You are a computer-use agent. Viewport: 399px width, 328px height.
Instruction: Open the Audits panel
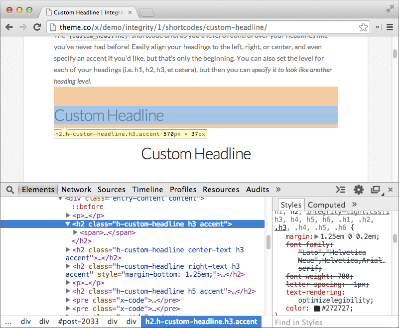click(257, 190)
